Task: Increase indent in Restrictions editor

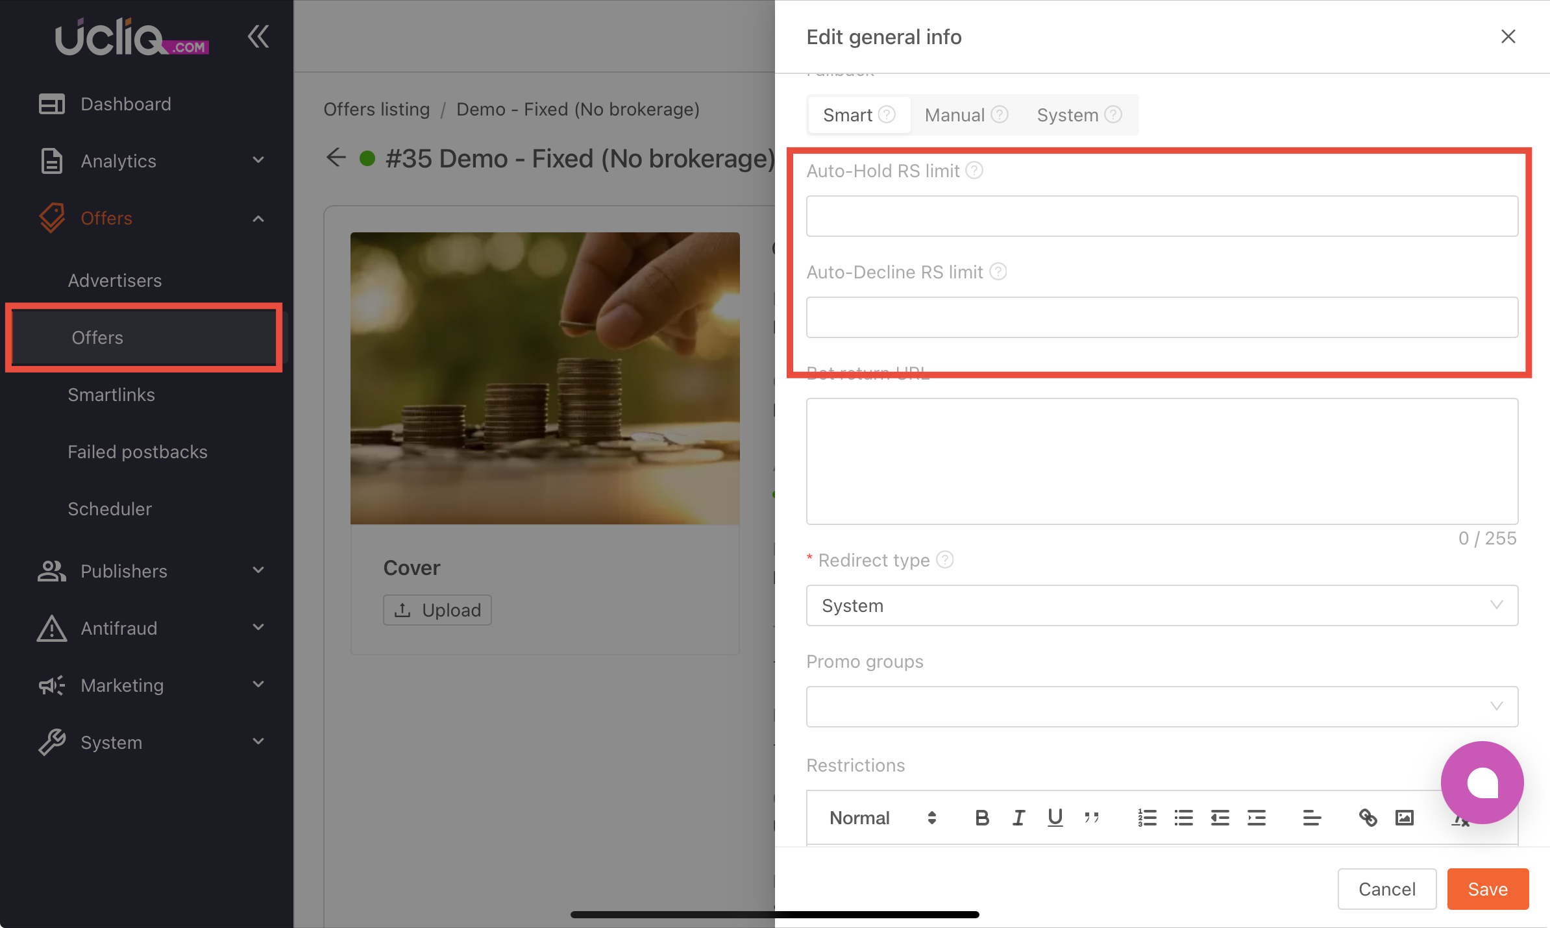Action: click(1257, 818)
